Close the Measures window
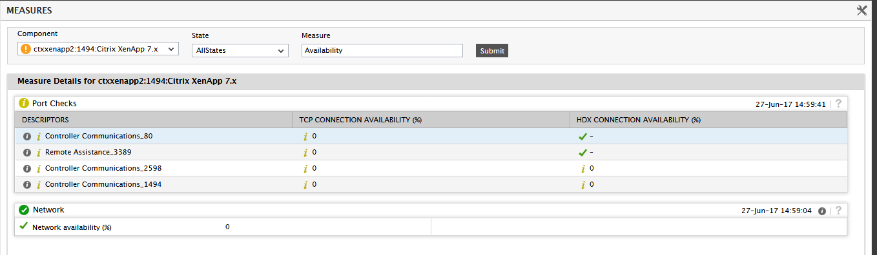The image size is (877, 255). tap(862, 10)
